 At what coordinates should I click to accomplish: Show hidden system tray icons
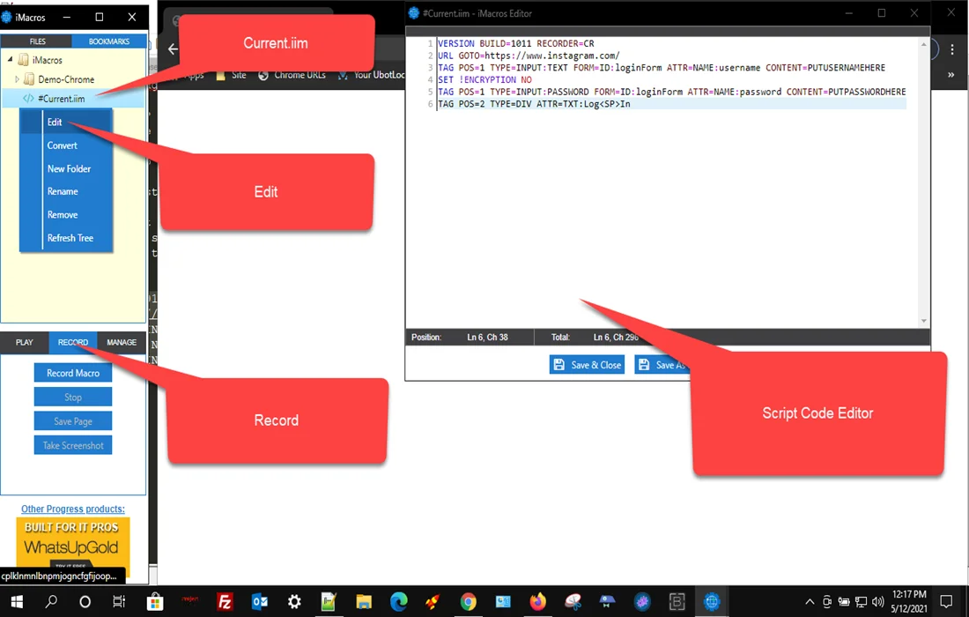[x=810, y=601]
